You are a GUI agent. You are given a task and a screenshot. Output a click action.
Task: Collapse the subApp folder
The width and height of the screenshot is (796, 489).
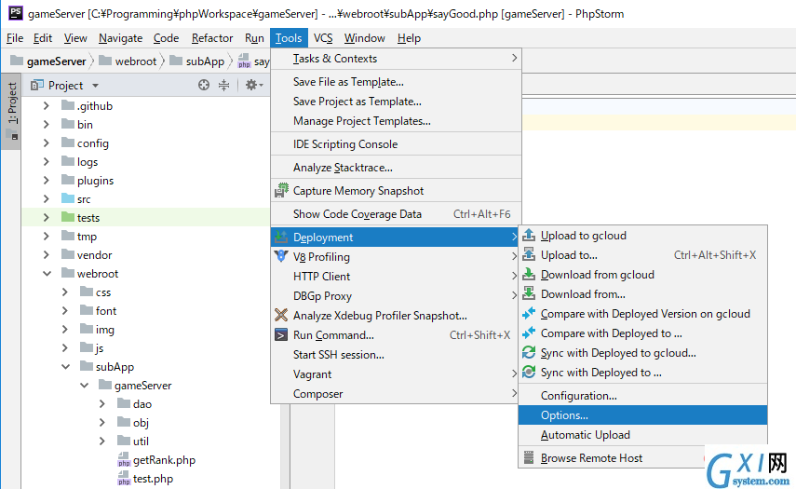(x=65, y=366)
